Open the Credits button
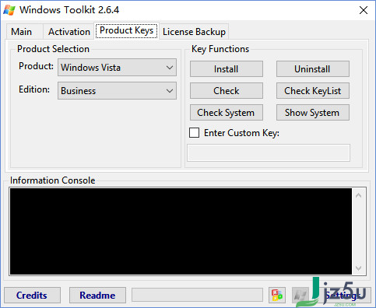Image resolution: width=376 pixels, height=308 pixels. coord(32,295)
